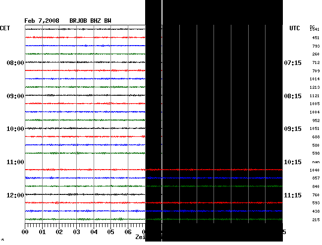The image size is (322, 245).
Task: Click the amplitude value 952
Action: pyautogui.click(x=316, y=121)
